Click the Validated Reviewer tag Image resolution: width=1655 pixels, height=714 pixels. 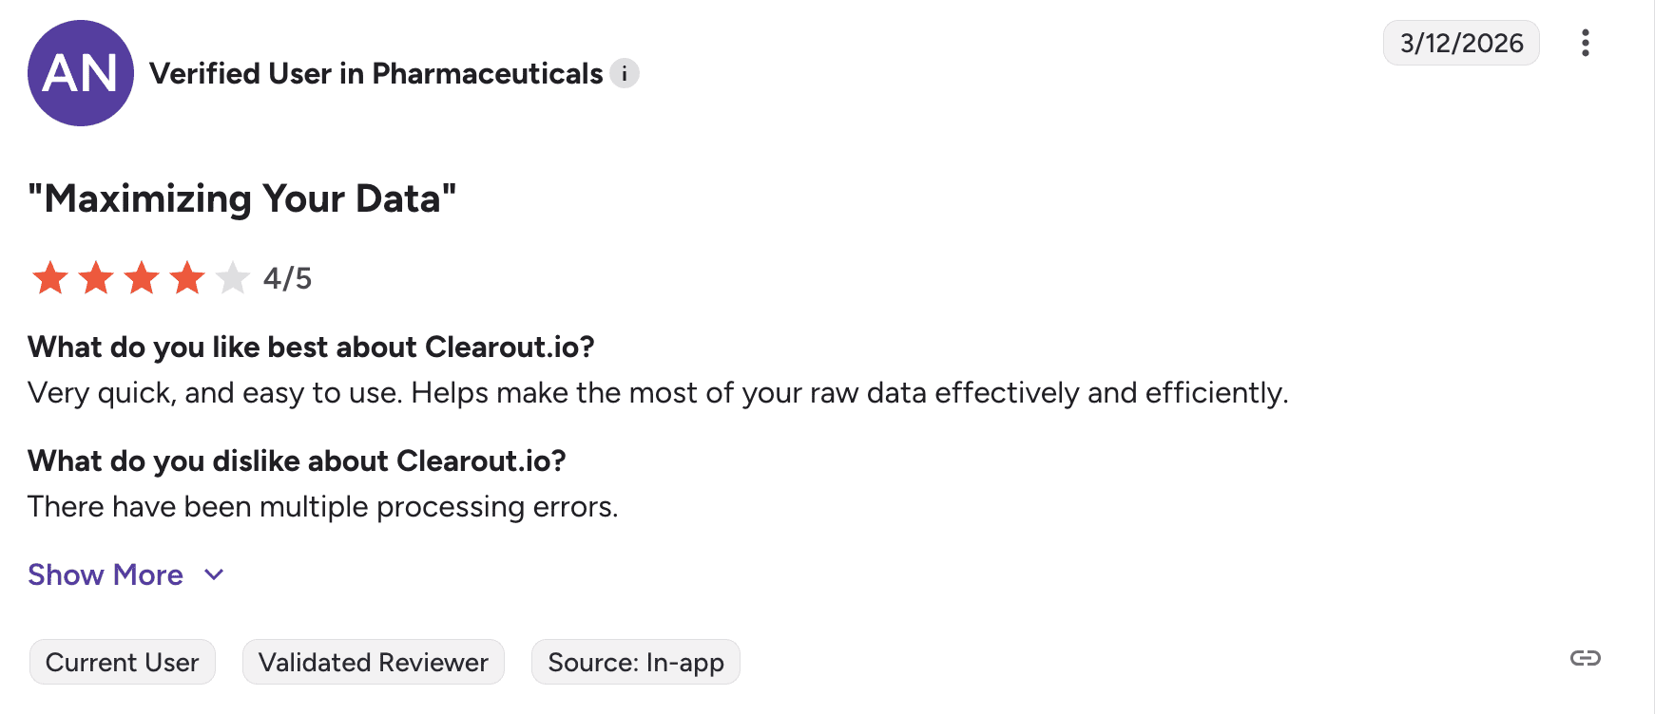point(374,662)
